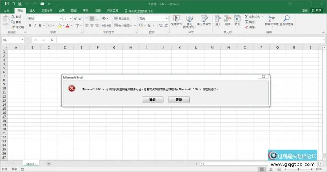Click the text orientation icon
This screenshot has width=327, height=172.
(x=104, y=19)
